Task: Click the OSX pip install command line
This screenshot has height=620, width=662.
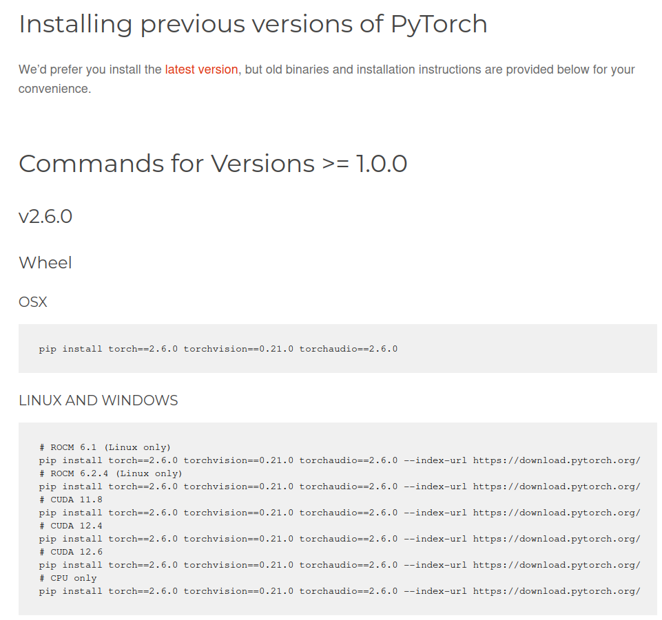Action: 218,350
